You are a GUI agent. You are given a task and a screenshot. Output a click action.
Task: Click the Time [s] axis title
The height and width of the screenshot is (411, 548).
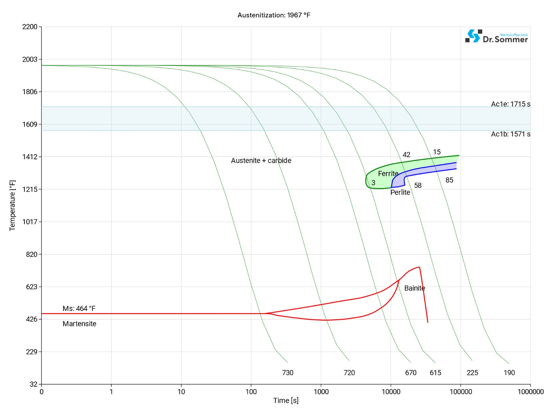[x=286, y=400]
